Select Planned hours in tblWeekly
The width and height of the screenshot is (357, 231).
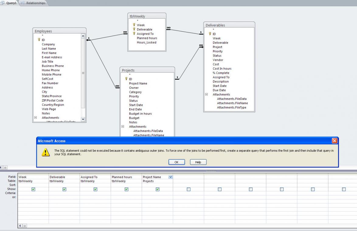click(147, 38)
